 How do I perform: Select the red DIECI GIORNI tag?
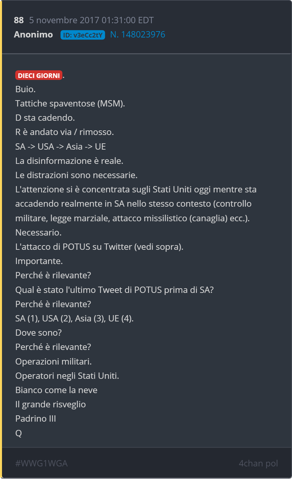39,75
